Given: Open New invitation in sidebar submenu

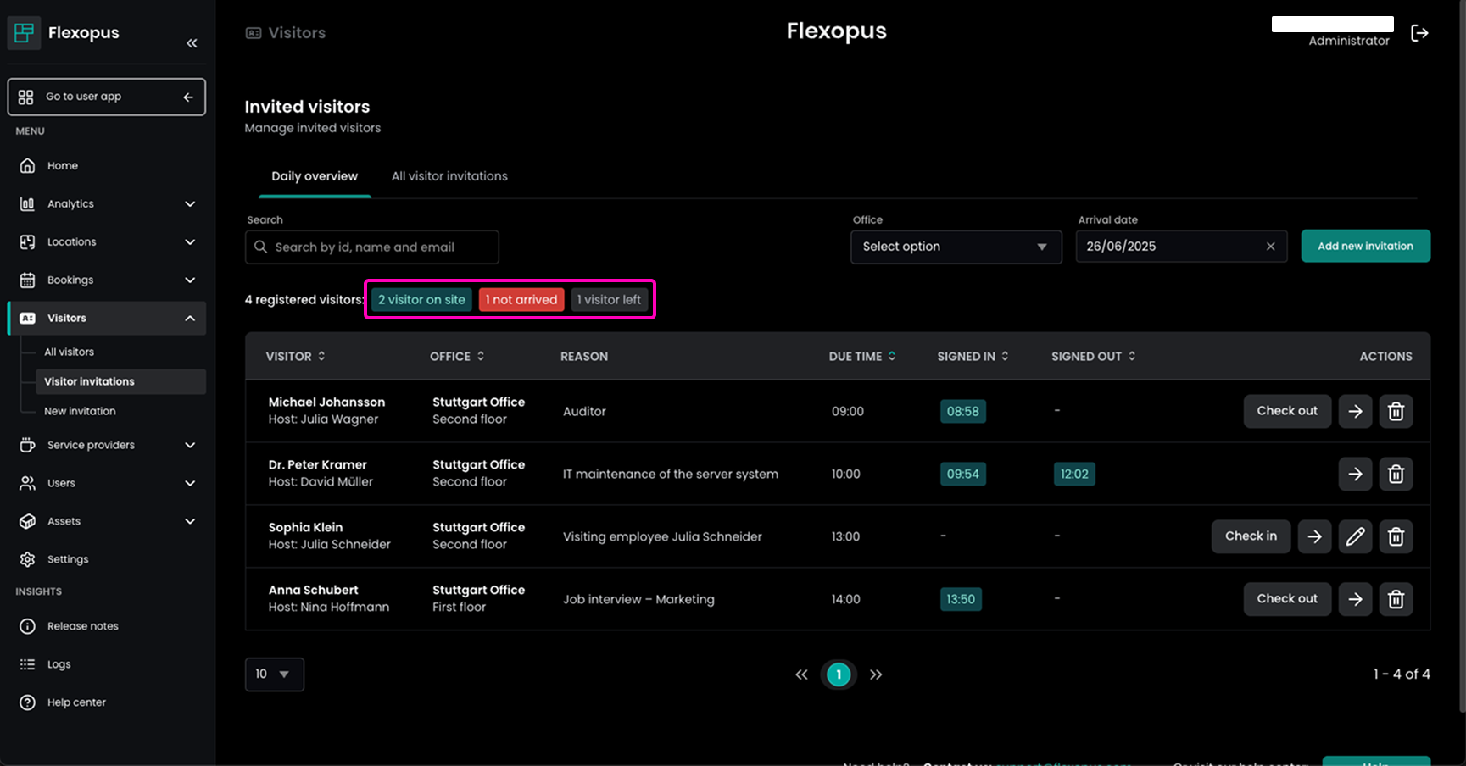Looking at the screenshot, I should pyautogui.click(x=80, y=411).
